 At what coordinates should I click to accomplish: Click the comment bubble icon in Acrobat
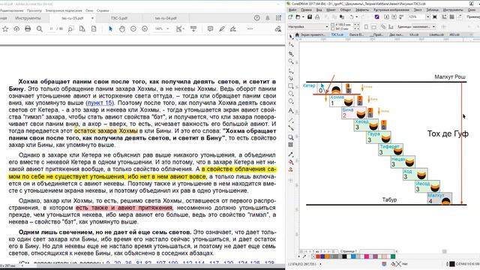tap(210, 28)
